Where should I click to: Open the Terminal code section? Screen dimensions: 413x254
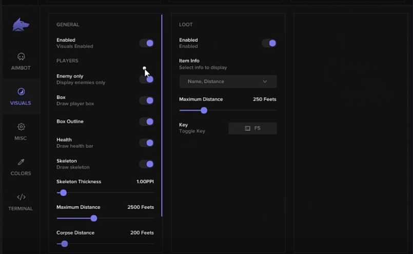tap(21, 202)
